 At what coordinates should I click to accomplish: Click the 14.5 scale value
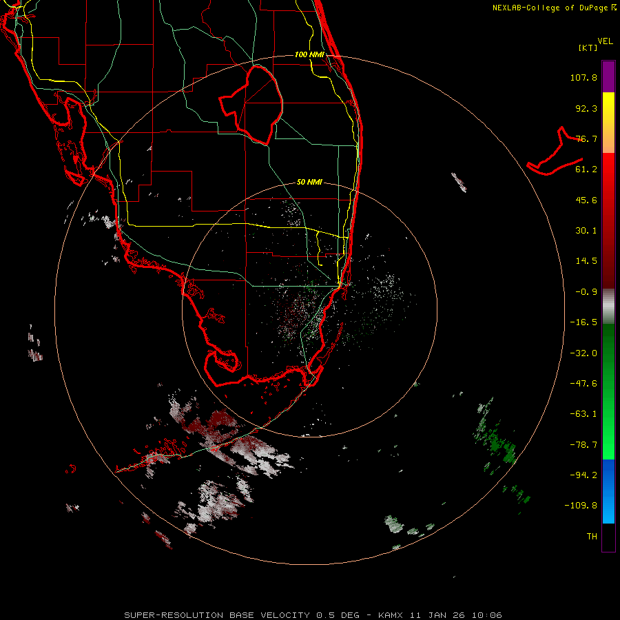coord(586,261)
